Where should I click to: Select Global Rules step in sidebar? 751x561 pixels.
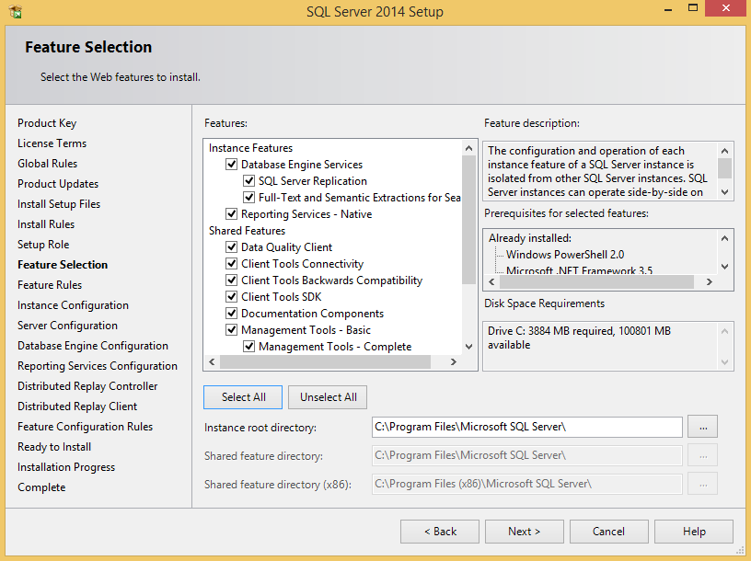pos(48,164)
